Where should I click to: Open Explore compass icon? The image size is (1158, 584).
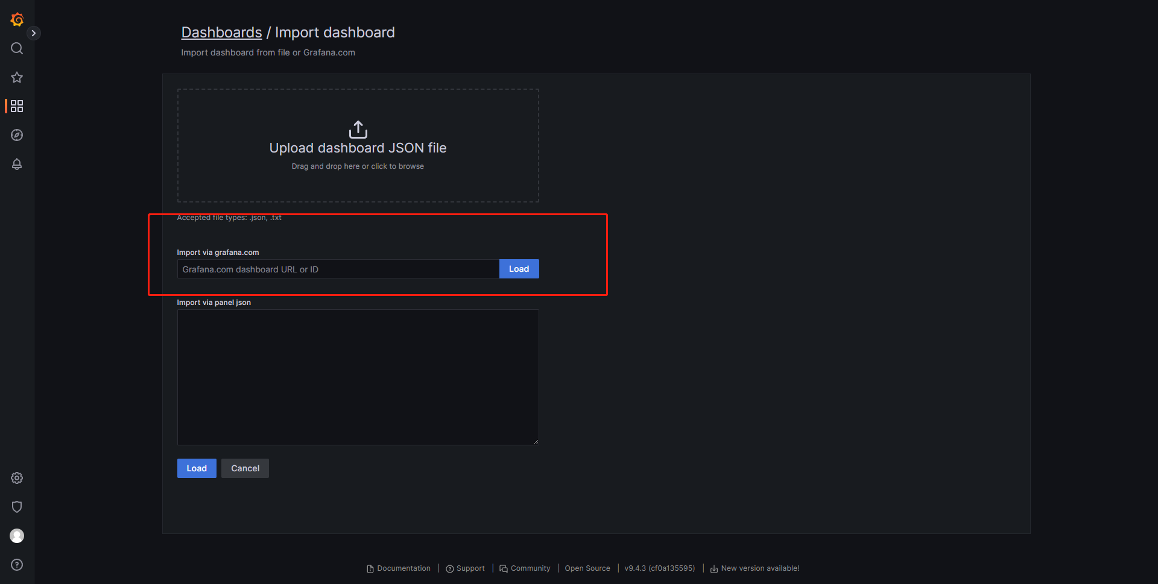point(17,135)
